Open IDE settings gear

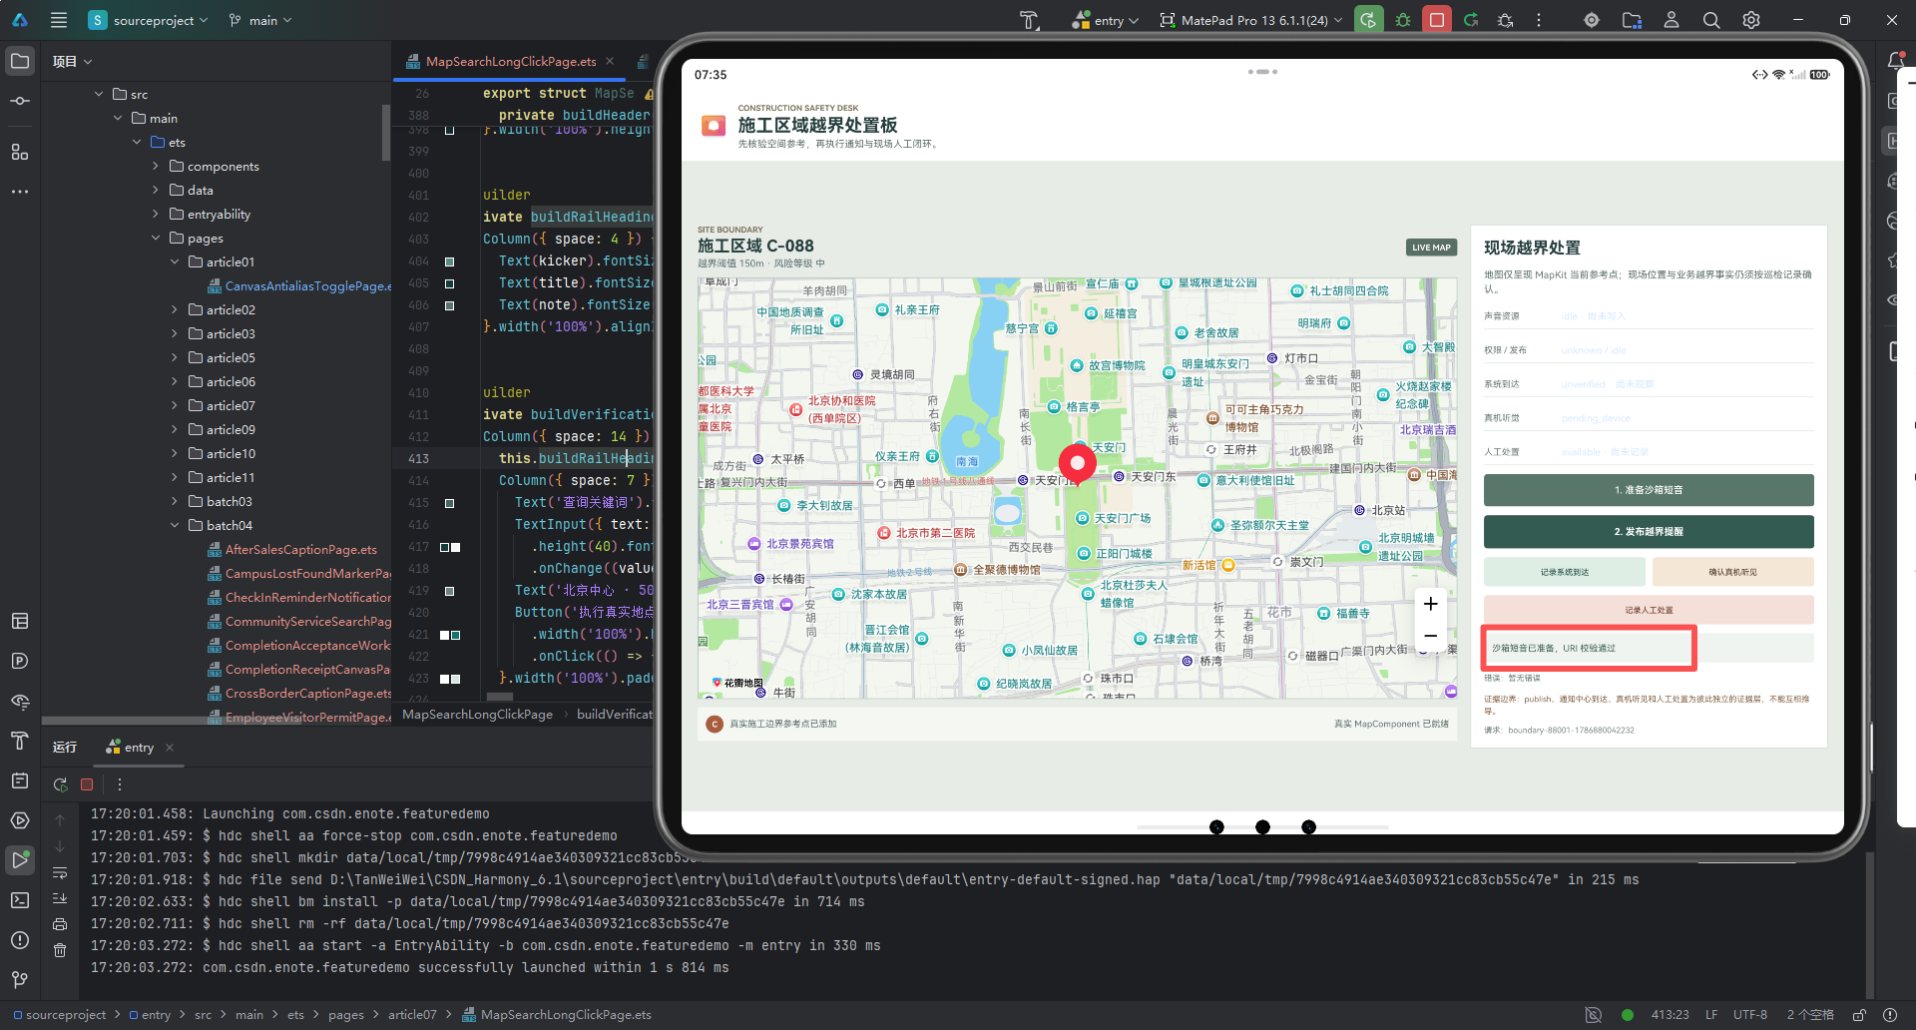[1751, 20]
